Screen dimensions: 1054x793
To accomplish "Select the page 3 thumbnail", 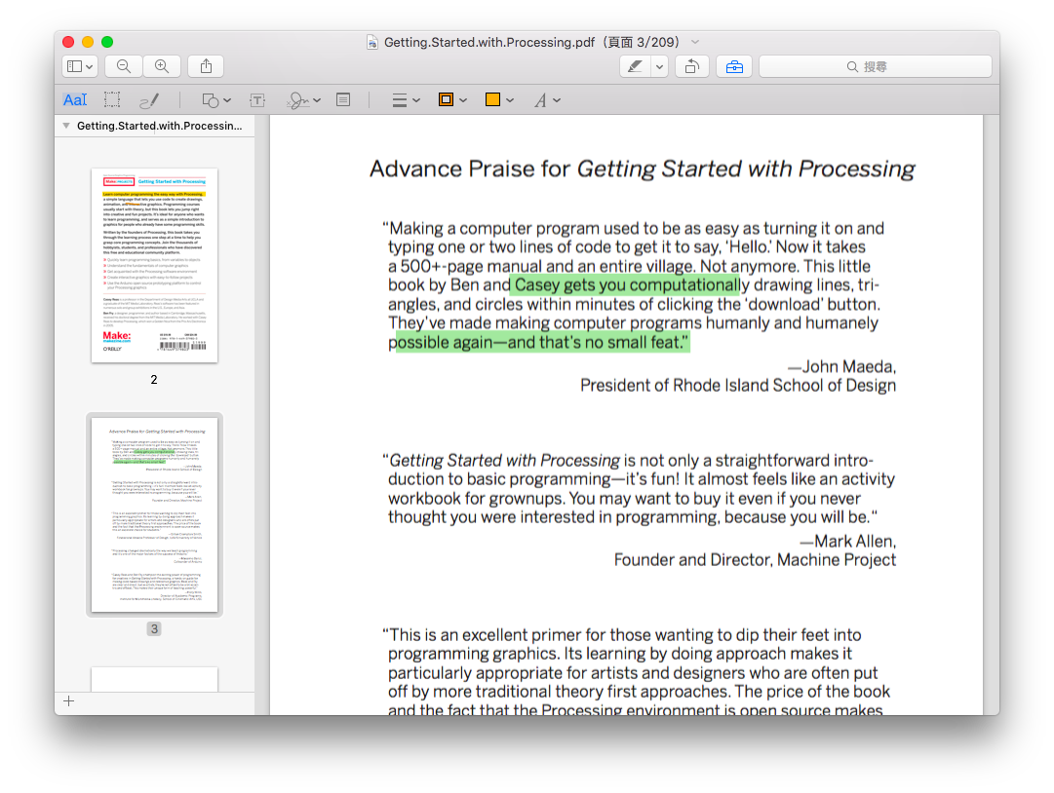I will (x=154, y=514).
